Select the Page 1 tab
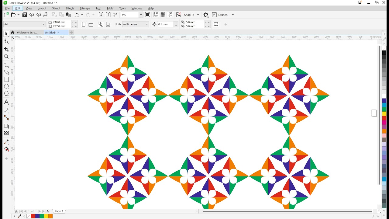The width and height of the screenshot is (389, 219). tap(59, 211)
